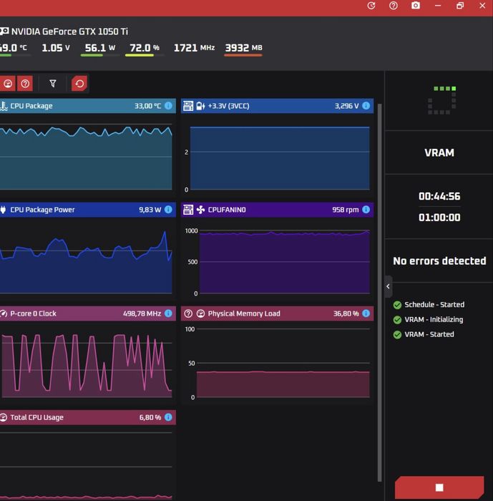Screen dimensions: 493x501
Task: Click voltage battery icon beside +3.3V label
Action: (x=200, y=106)
